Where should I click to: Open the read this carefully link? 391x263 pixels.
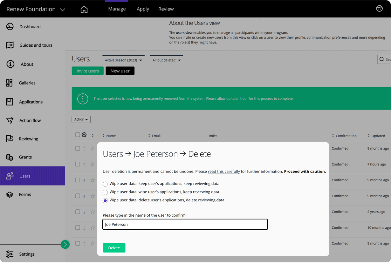coord(224,171)
